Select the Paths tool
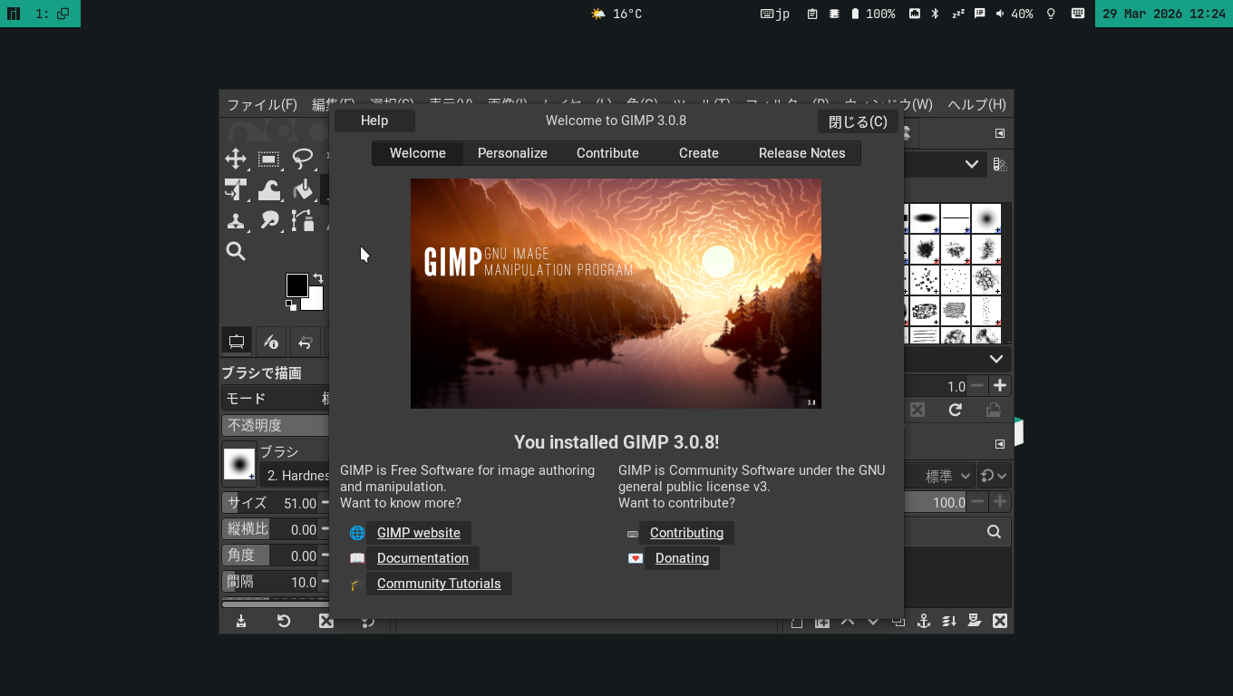 coord(302,221)
